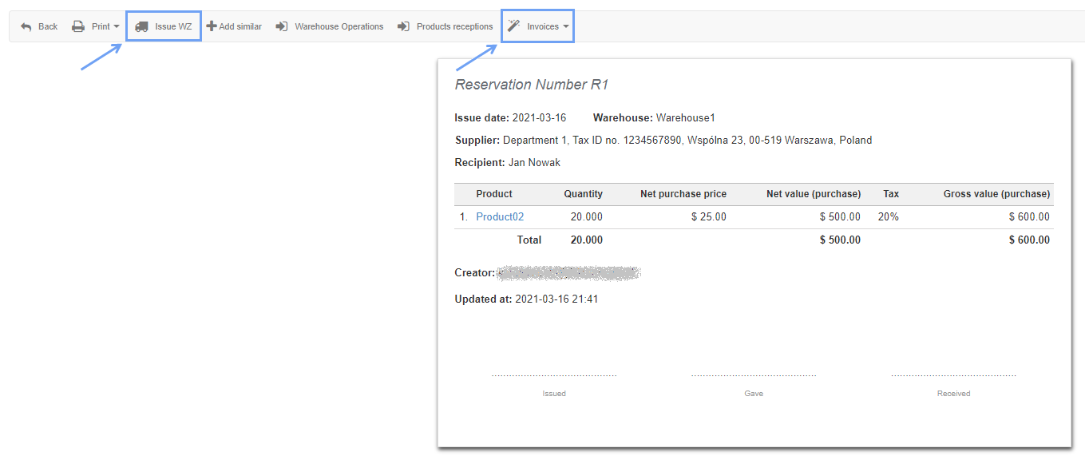Click the arrow icon on Warehouse Operations
Screen dimensions: 1085x460
point(280,26)
